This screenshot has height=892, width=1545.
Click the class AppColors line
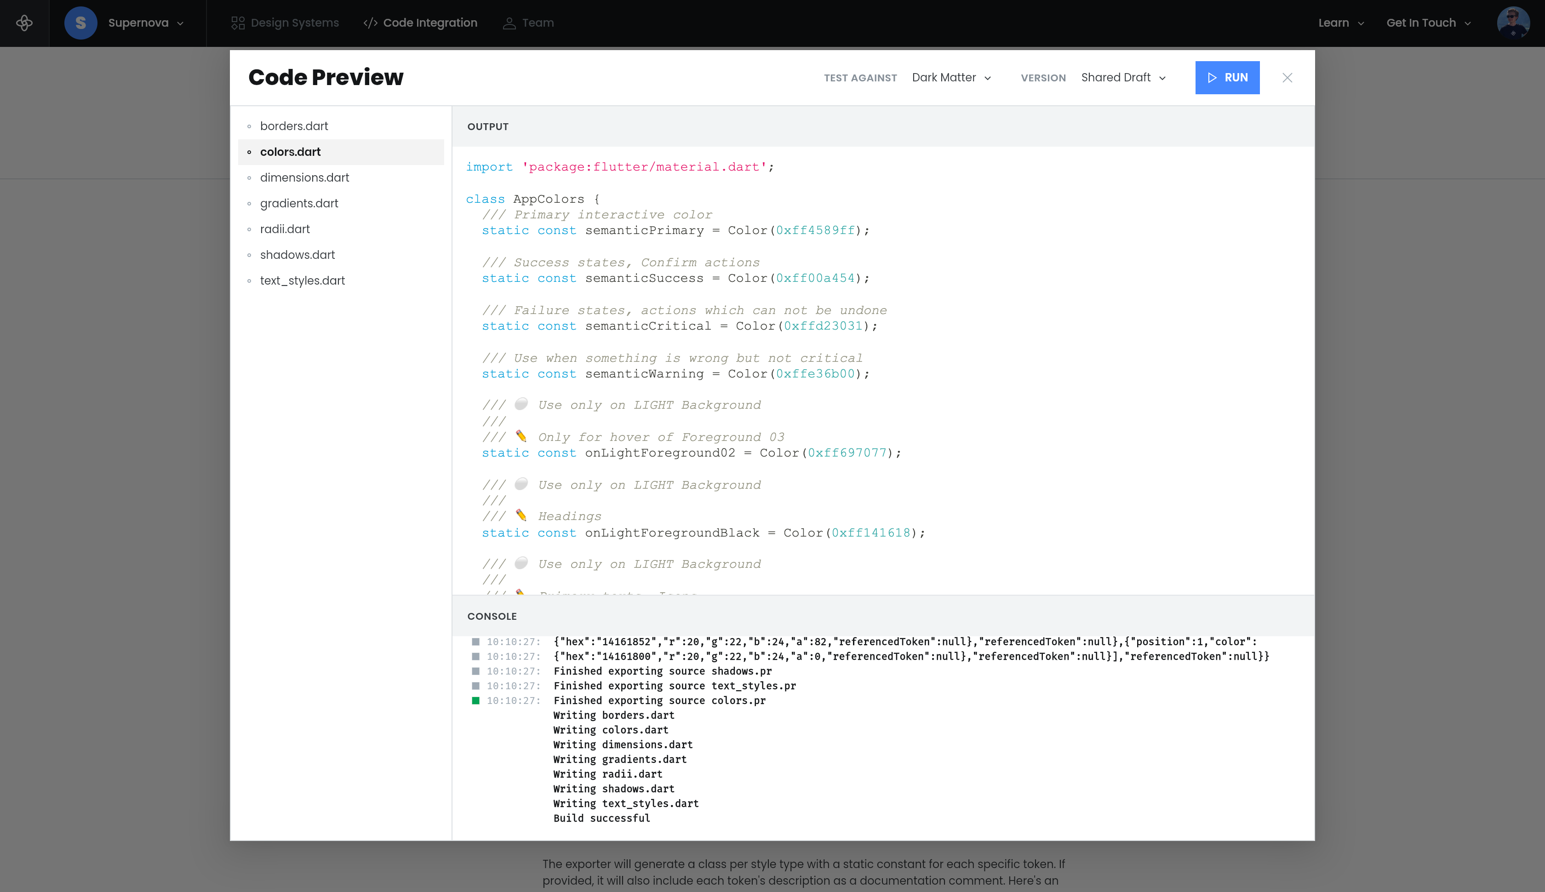(x=533, y=200)
